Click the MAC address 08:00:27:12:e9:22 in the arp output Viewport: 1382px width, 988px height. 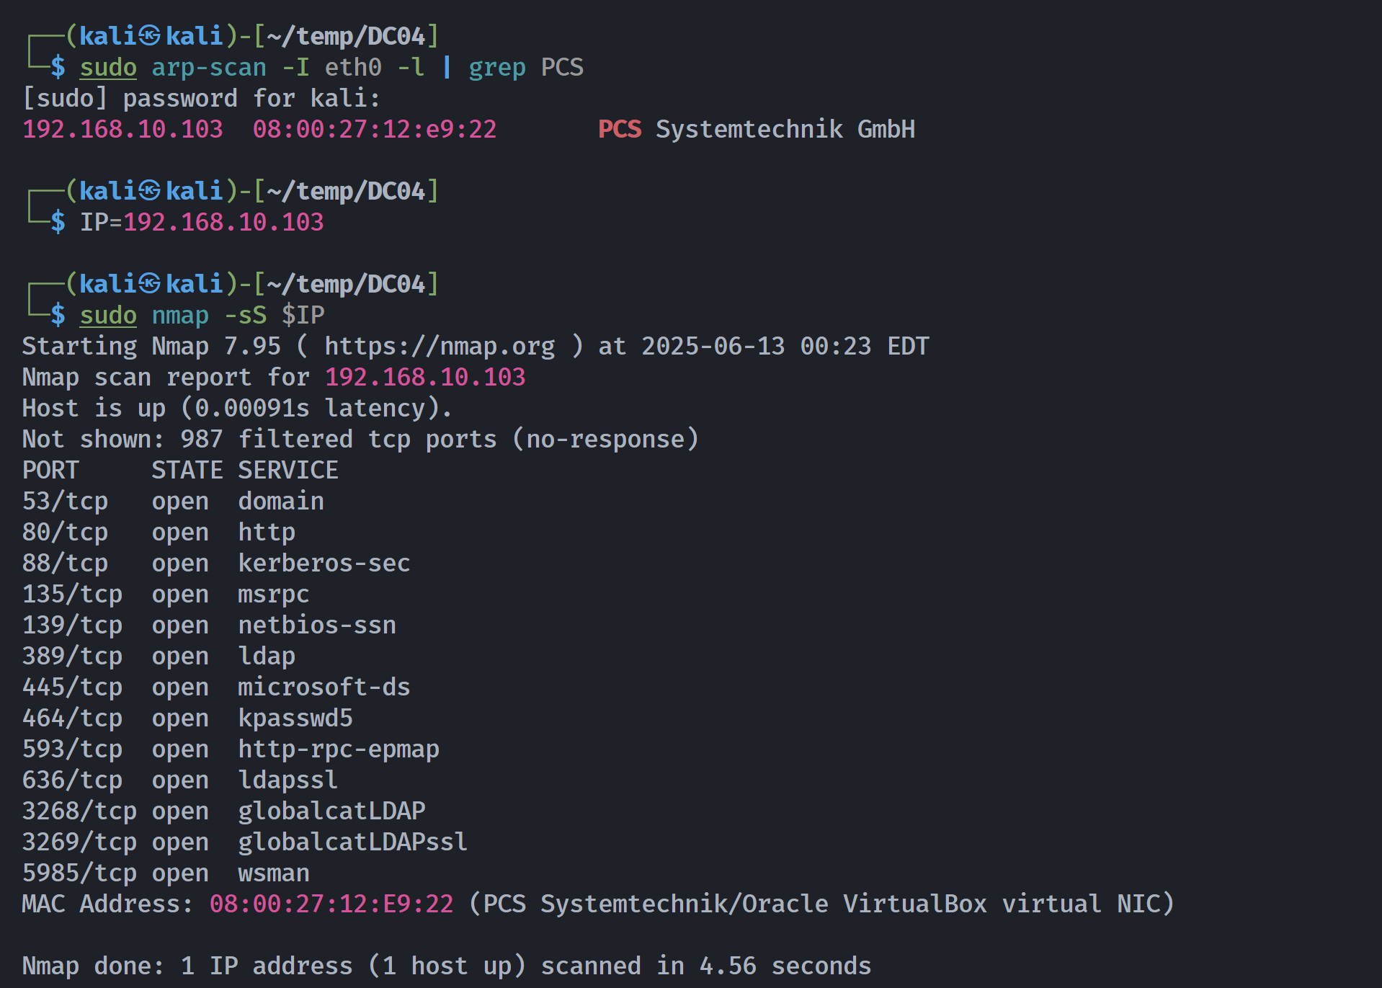375,130
